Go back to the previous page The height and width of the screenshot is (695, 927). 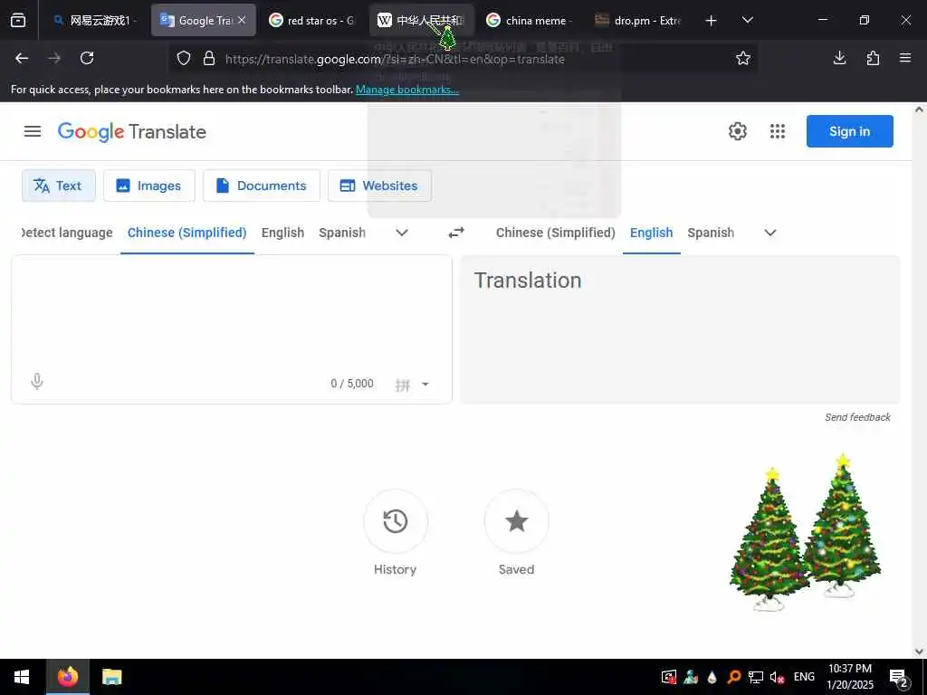tap(22, 58)
